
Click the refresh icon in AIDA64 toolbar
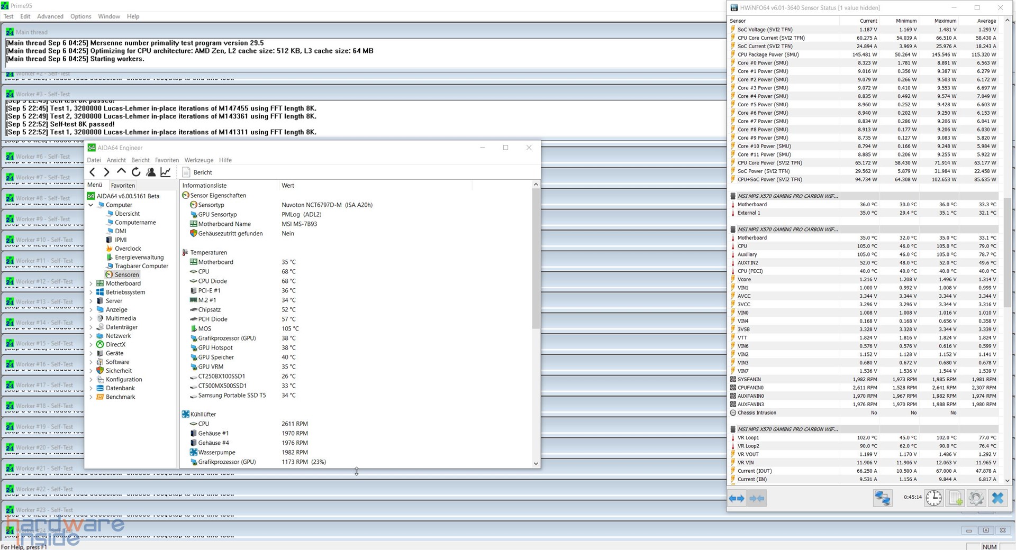coord(136,172)
